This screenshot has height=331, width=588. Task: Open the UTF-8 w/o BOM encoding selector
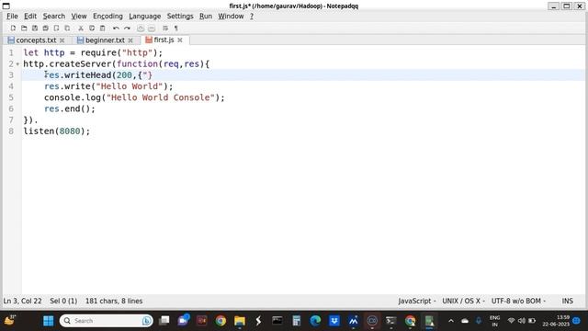[x=518, y=301]
